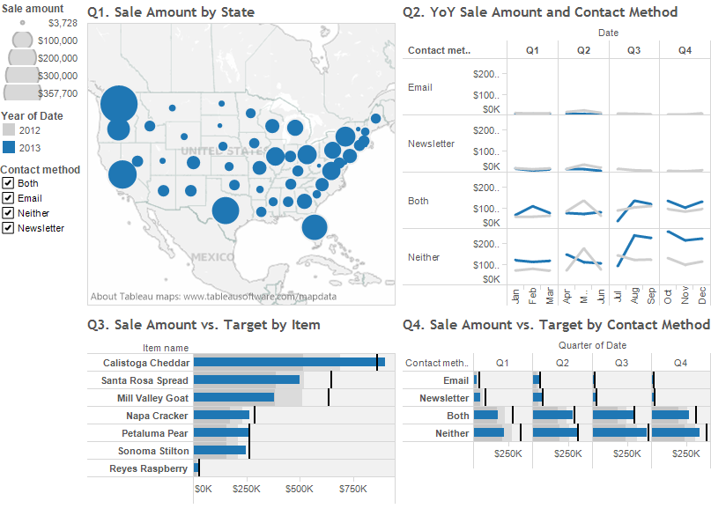Uncheck the Email contact method filter
Screen dimensions: 711x516
tap(8, 197)
